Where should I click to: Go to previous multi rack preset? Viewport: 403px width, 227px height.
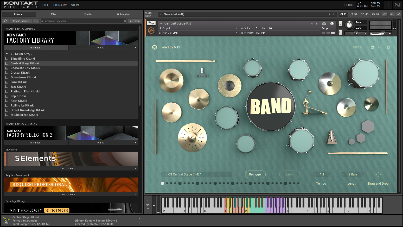[329, 14]
